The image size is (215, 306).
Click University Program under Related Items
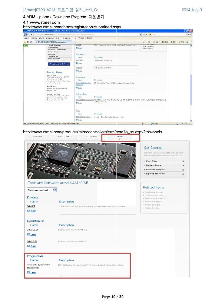(x=154, y=195)
